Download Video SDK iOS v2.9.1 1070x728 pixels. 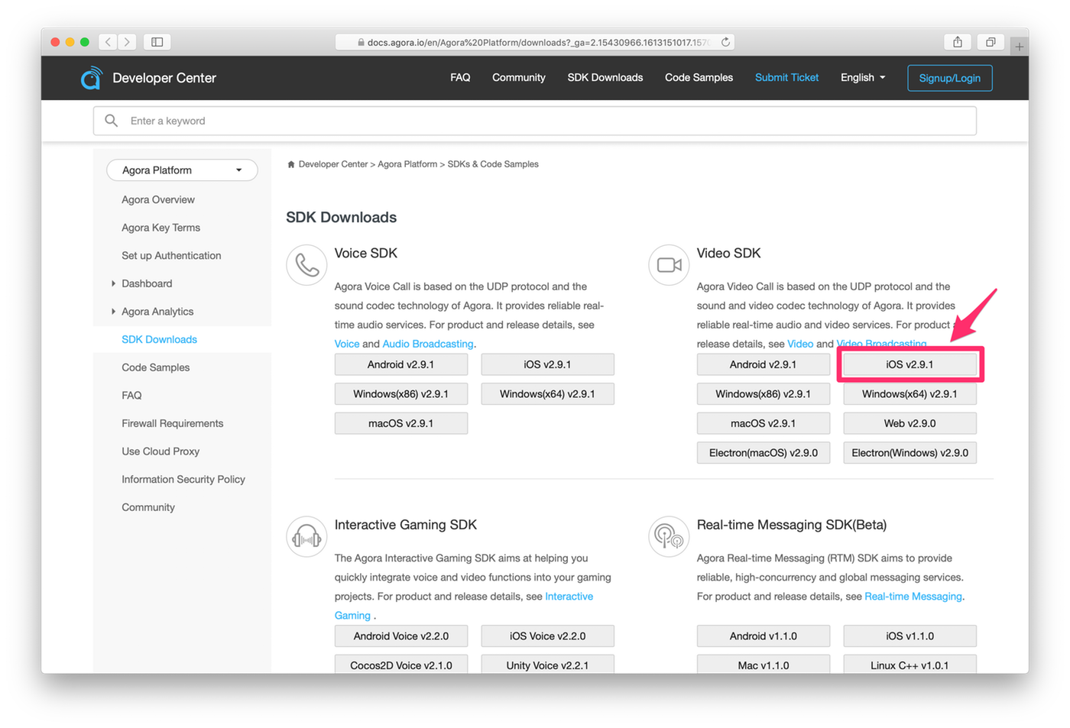coord(909,364)
